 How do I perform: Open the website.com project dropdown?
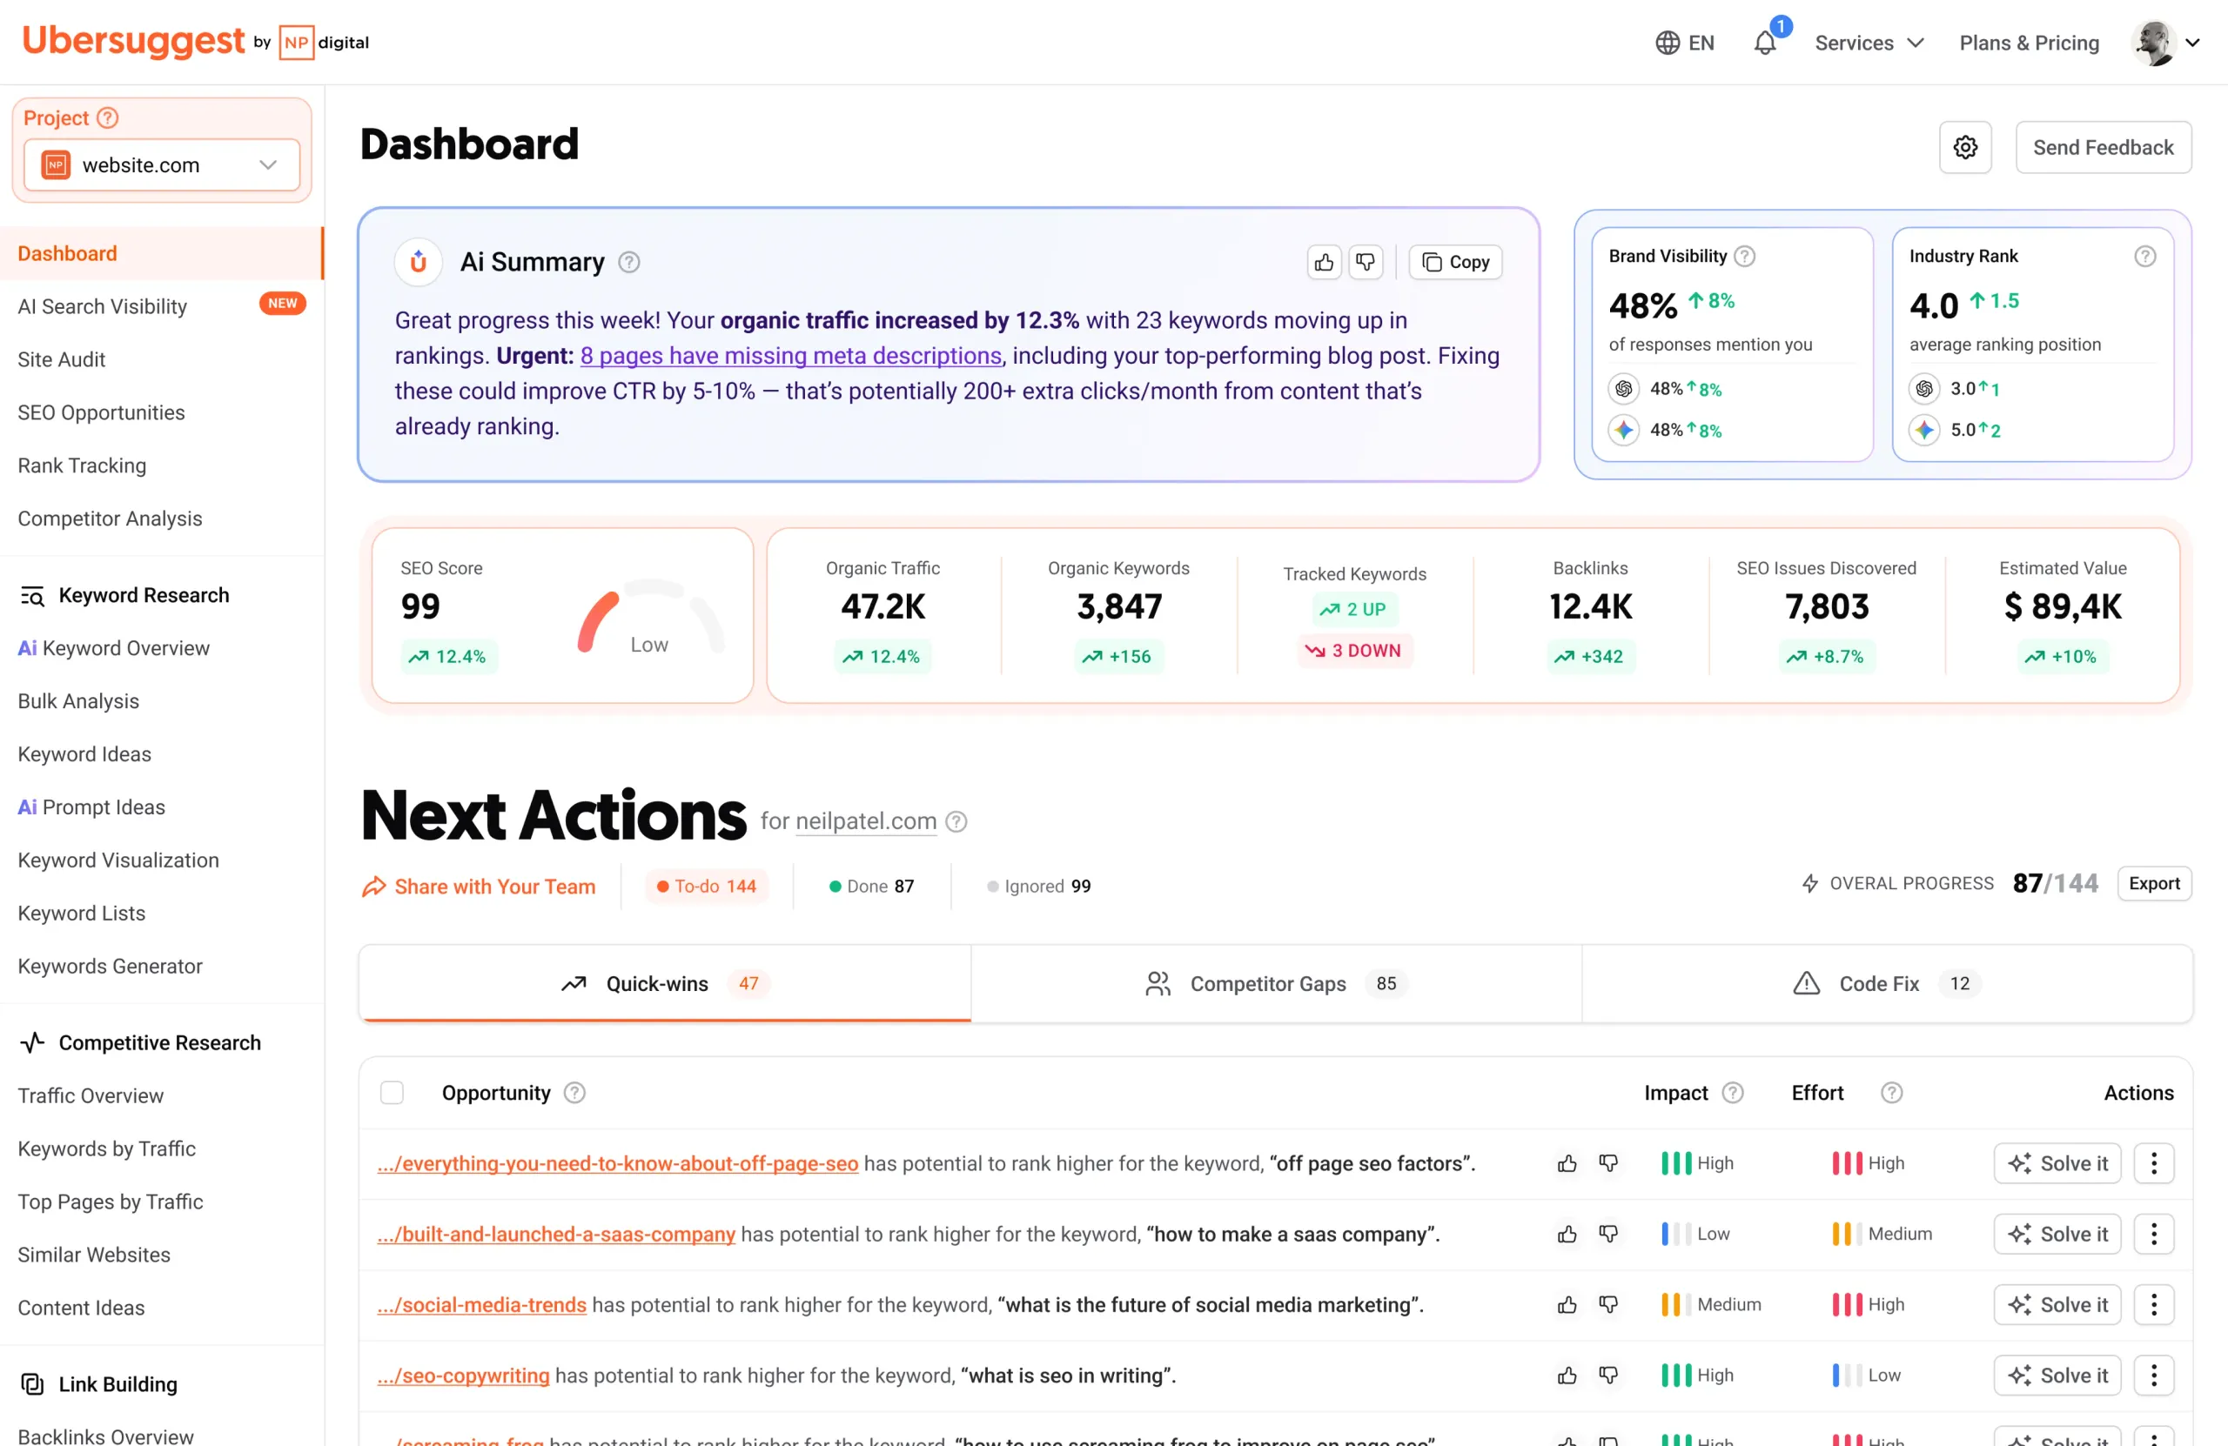click(x=162, y=164)
